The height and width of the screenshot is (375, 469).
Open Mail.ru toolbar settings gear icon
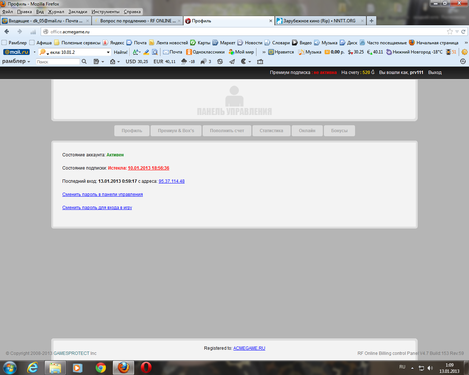point(465,52)
